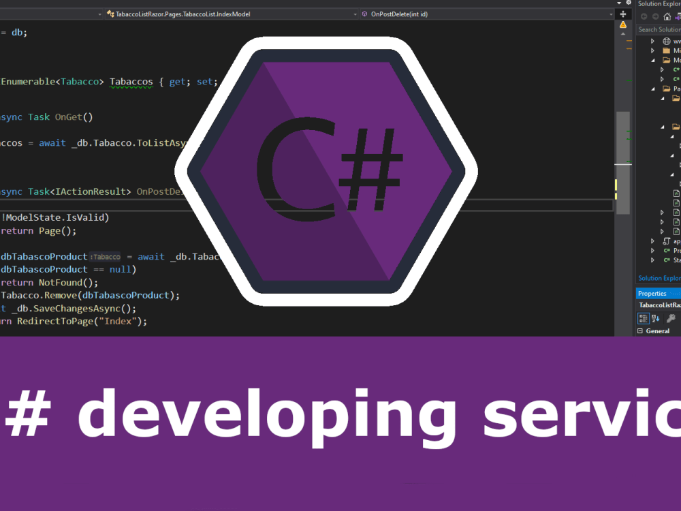The height and width of the screenshot is (511, 681).
Task: Expand the Mi… folder node
Action: [x=652, y=51]
